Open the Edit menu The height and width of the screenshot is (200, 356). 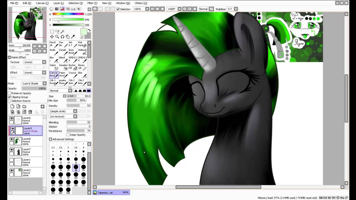(27, 3)
